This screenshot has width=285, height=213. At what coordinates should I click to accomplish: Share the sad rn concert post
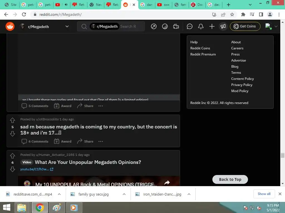(x=85, y=141)
